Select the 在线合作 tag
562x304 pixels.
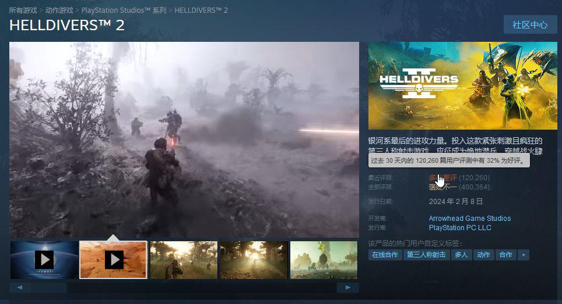[385, 255]
